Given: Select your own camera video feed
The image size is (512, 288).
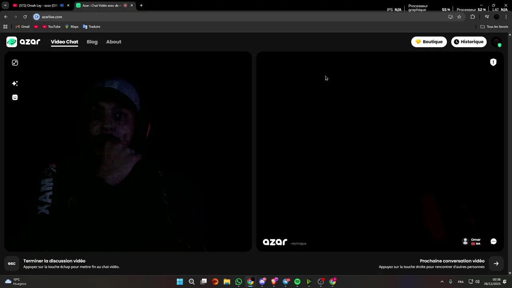Looking at the screenshot, I should [128, 152].
